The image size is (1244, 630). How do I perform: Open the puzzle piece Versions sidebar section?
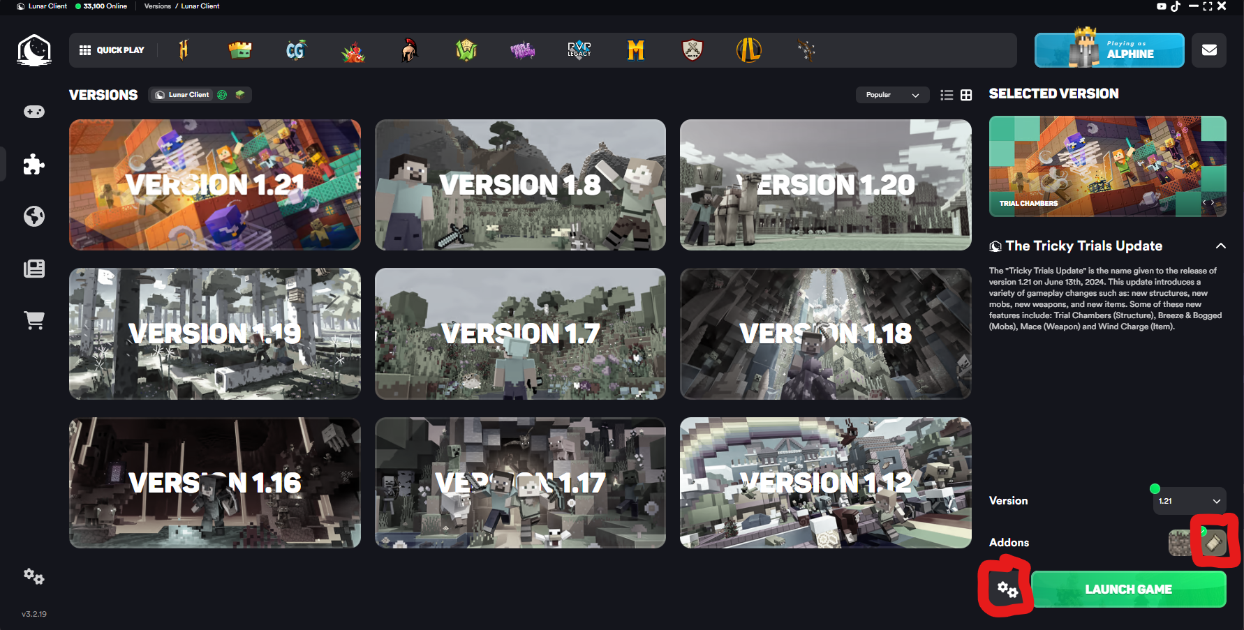(x=34, y=164)
